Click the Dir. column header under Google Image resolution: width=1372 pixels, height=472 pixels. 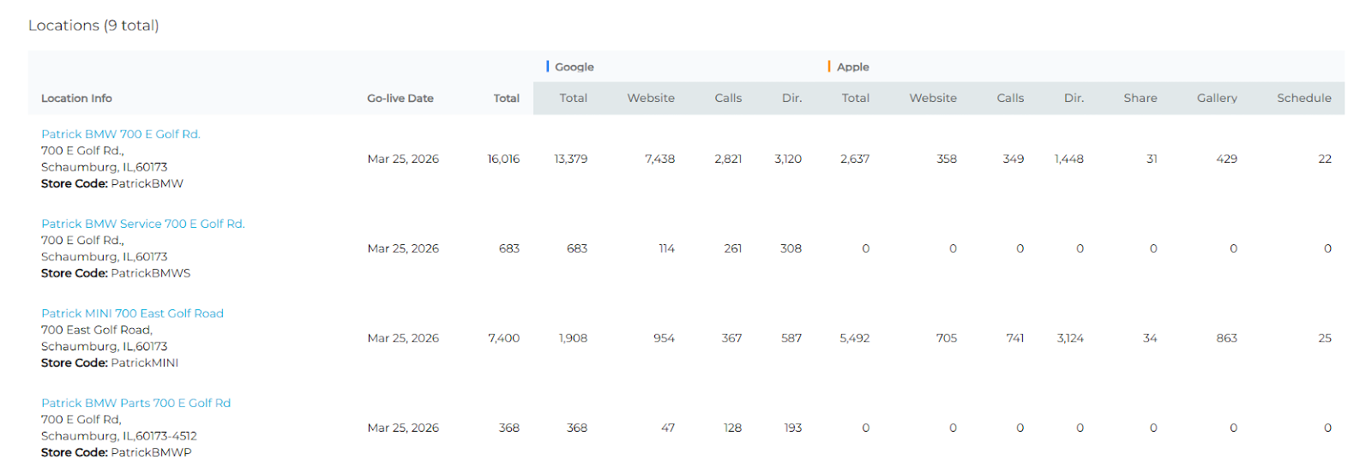coord(791,99)
